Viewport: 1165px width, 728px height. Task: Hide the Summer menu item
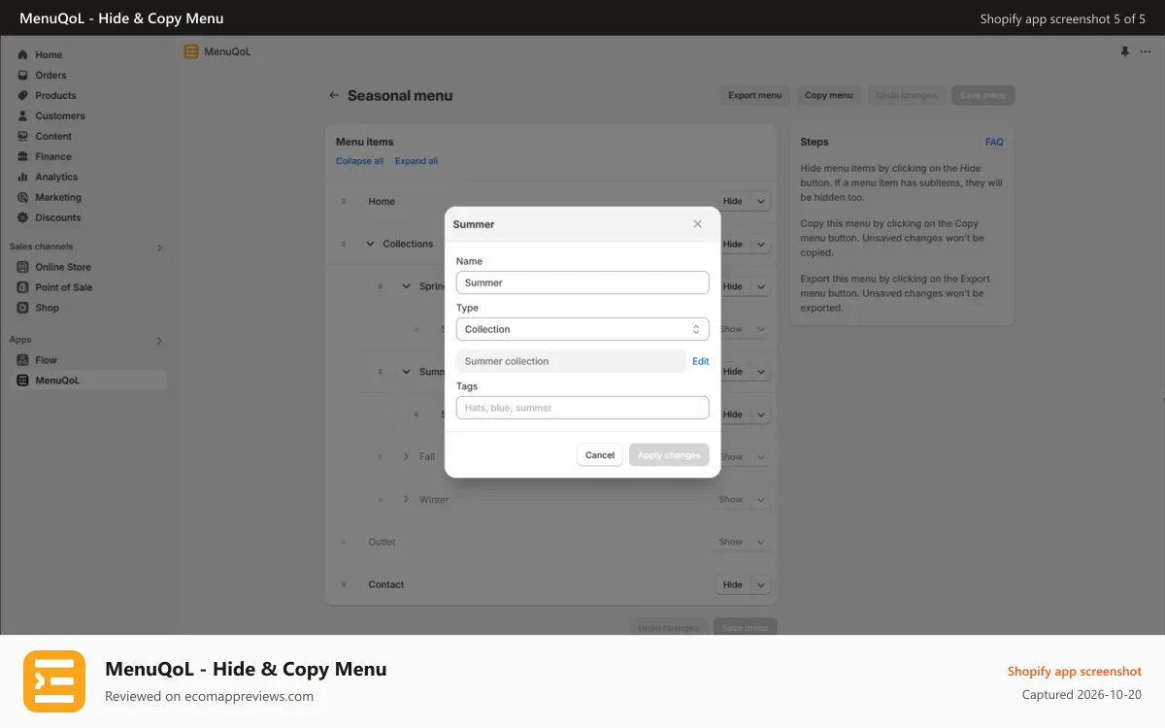pyautogui.click(x=734, y=372)
